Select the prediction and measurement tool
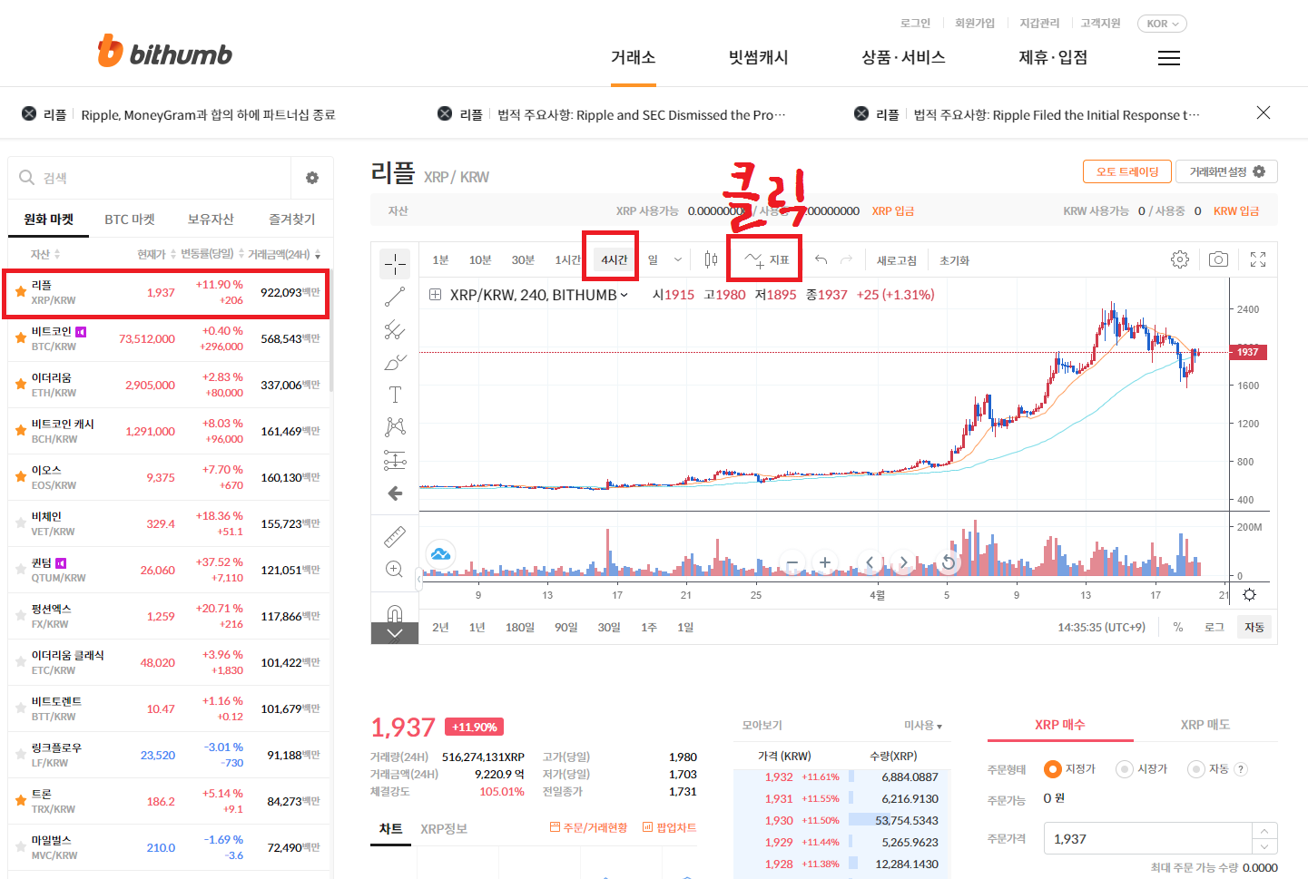Screen dimensions: 1308x879 [395, 460]
